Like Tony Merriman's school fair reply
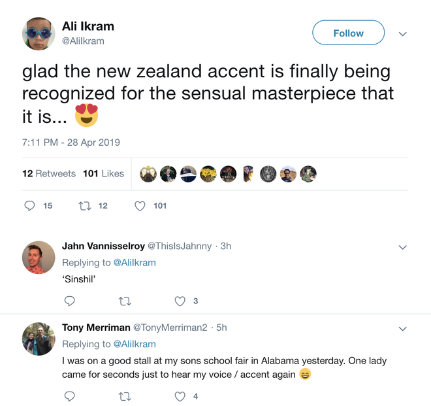The image size is (431, 406). pyautogui.click(x=180, y=396)
